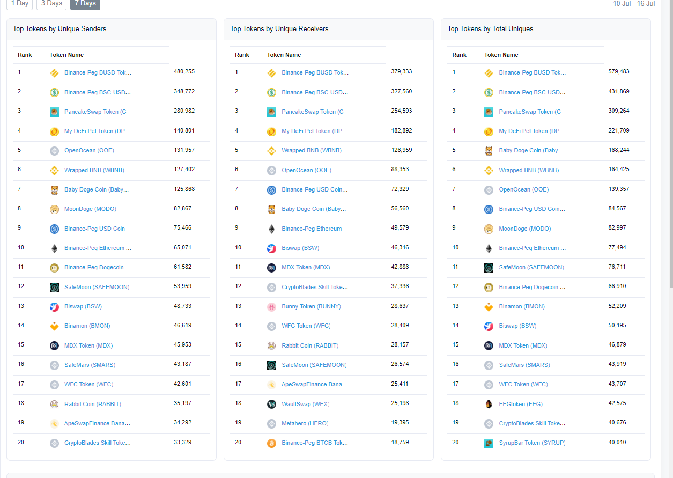Viewport: 673px width, 478px height.
Task: Click Bunny Token icon in Unique Receivers
Action: [x=271, y=307]
